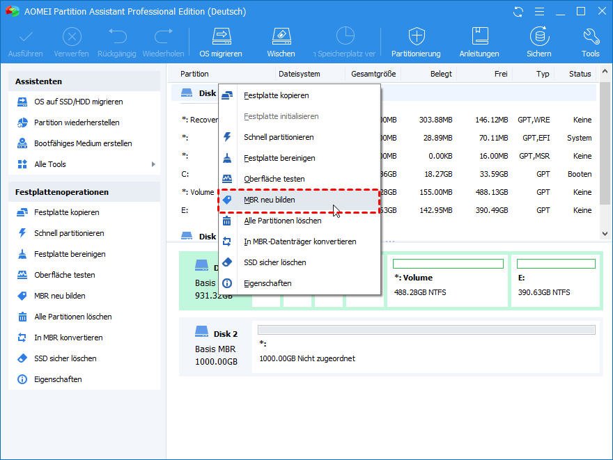Click the Sichern backup icon
The image size is (613, 460).
pyautogui.click(x=538, y=42)
